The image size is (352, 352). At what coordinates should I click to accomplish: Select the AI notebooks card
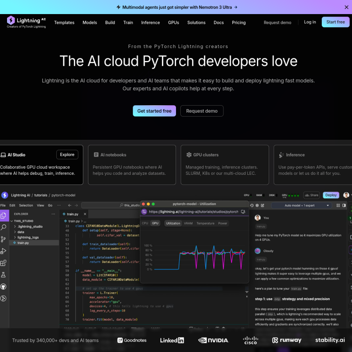[132, 165]
